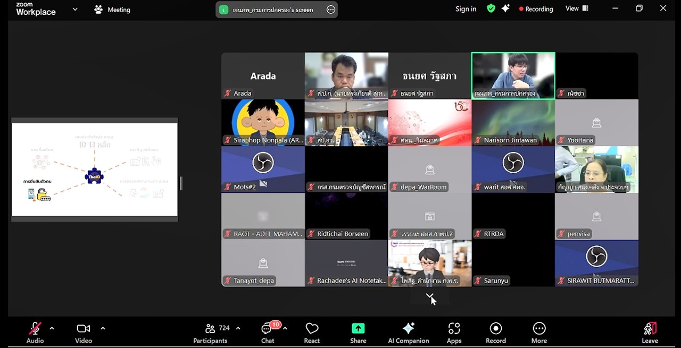The width and height of the screenshot is (681, 348).
Task: Click the Leave meeting button
Action: 650,333
